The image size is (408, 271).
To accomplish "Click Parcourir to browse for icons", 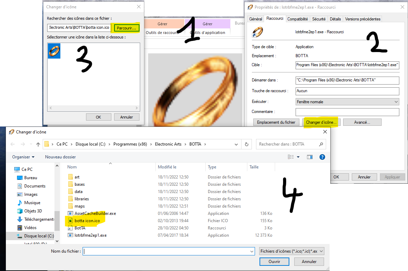I will [126, 28].
